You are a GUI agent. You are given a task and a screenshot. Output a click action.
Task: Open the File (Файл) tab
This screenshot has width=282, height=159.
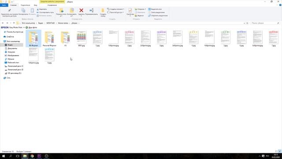[x=4, y=5]
